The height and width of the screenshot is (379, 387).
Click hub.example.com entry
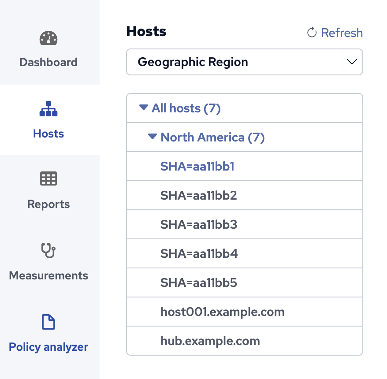pyautogui.click(x=210, y=341)
